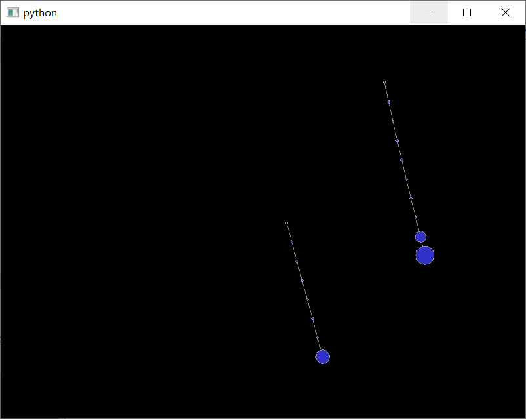Minimize the python window
This screenshot has height=419, width=526.
click(x=428, y=12)
